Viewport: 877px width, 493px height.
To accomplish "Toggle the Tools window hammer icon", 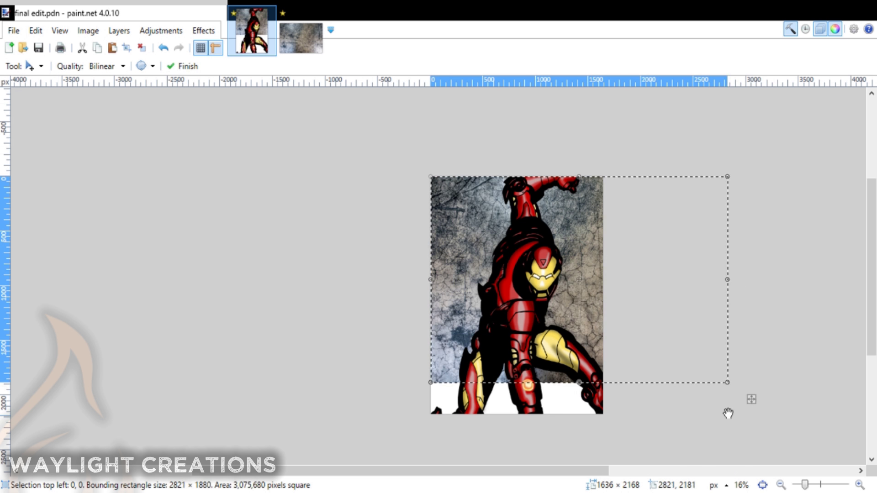I will tap(790, 29).
